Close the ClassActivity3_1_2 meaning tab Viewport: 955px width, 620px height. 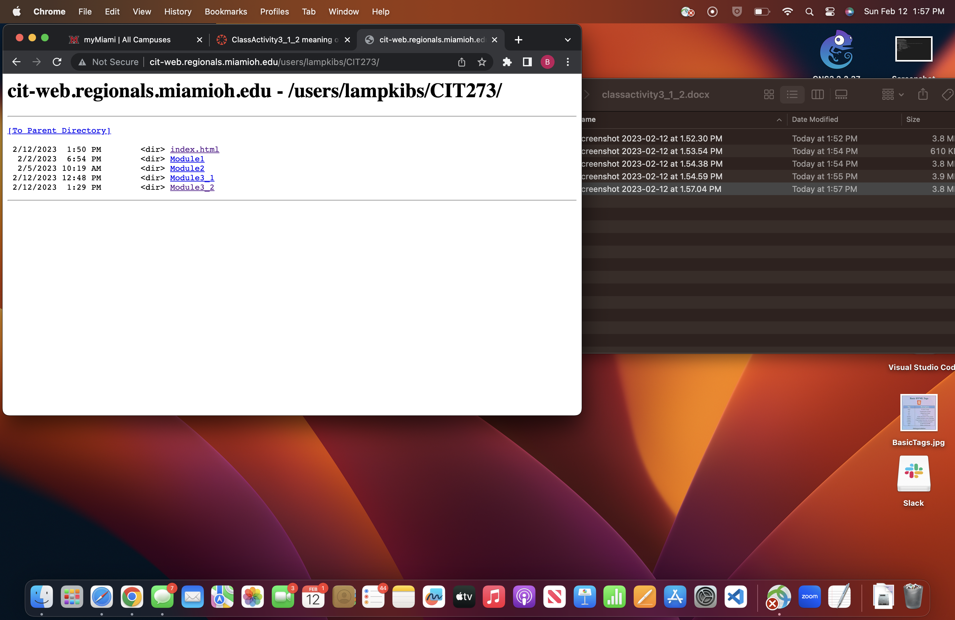[347, 40]
